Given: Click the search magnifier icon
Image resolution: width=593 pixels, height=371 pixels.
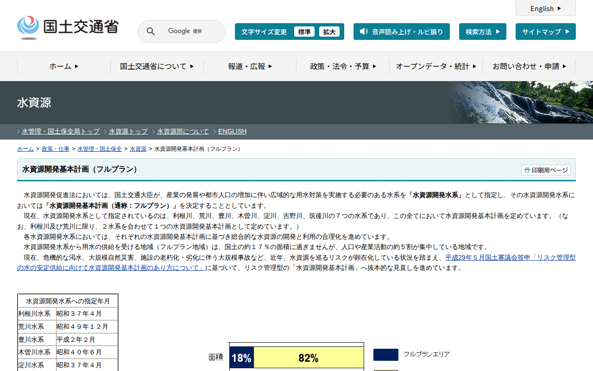Looking at the screenshot, I should coord(151,32).
